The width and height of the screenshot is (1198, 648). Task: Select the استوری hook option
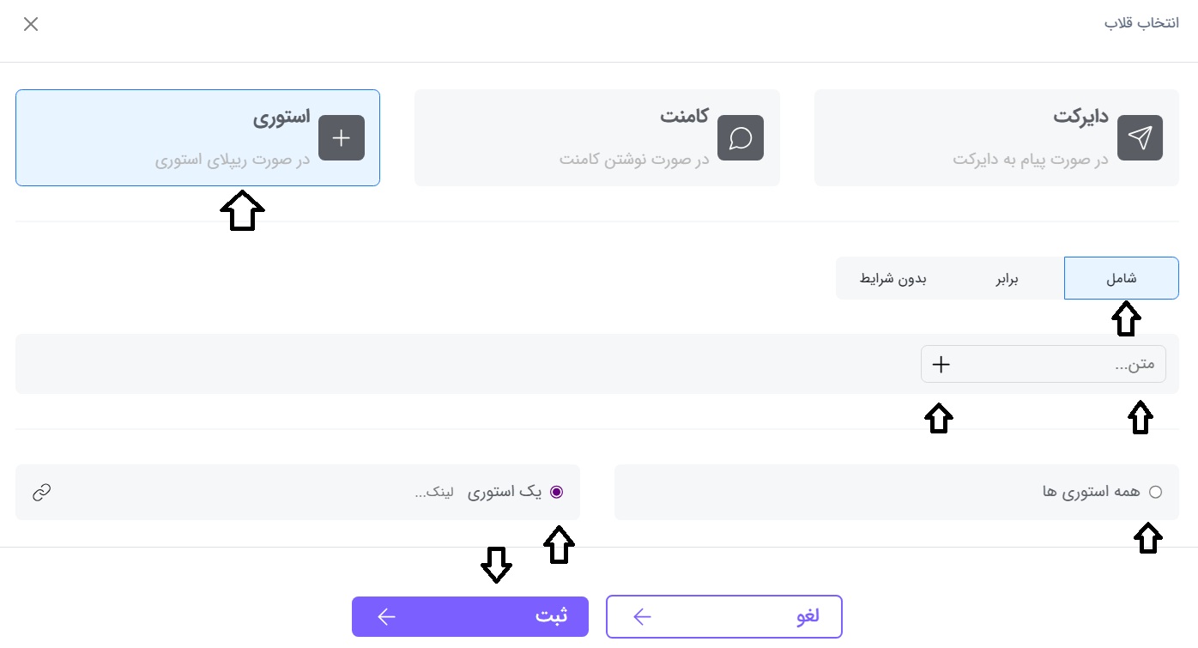pyautogui.click(x=197, y=137)
